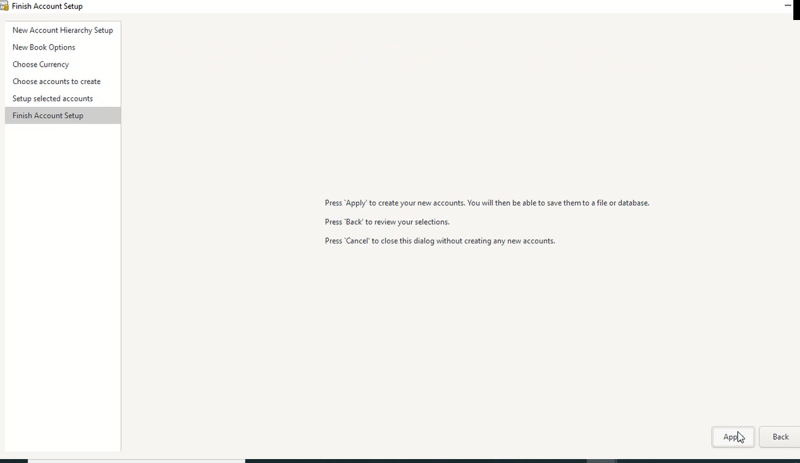800x463 pixels.
Task: Select New Book Options in sidebar
Action: click(x=44, y=47)
